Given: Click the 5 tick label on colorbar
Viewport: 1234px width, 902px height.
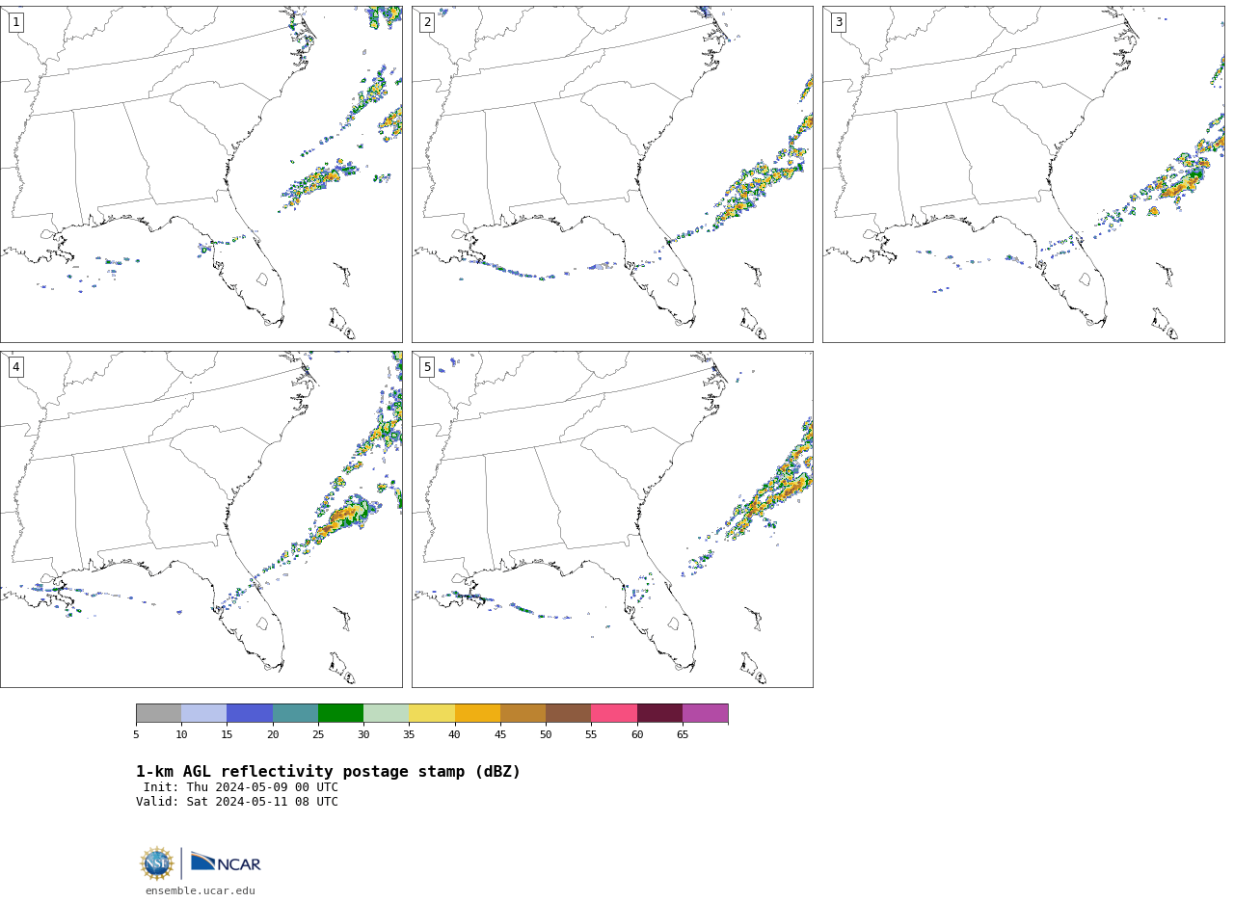Looking at the screenshot, I should click(x=136, y=735).
